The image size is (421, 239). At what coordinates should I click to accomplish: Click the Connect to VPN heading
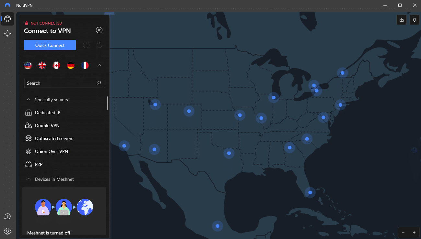(x=47, y=31)
